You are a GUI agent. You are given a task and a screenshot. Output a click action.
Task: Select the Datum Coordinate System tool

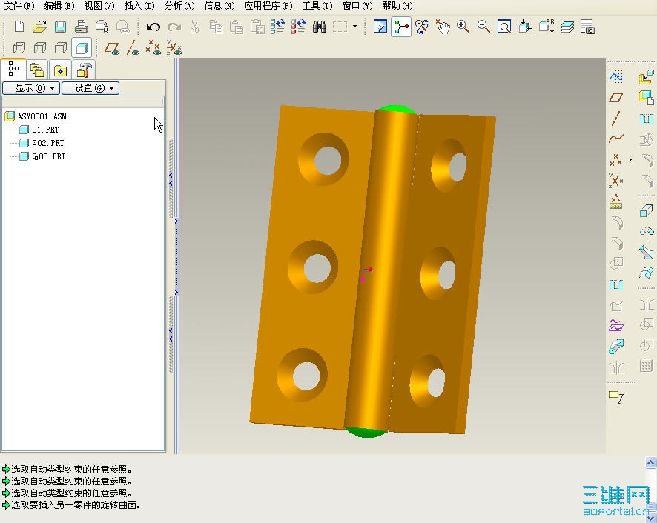coord(615,181)
